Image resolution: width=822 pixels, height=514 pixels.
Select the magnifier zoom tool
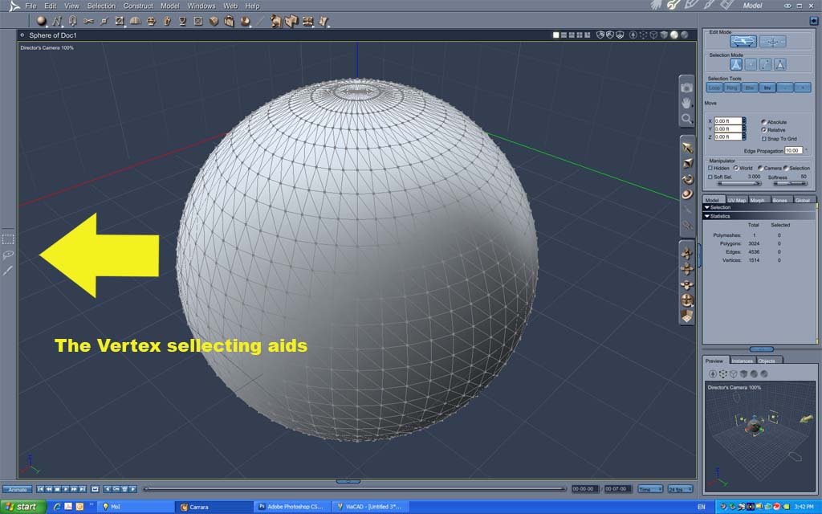[x=686, y=119]
